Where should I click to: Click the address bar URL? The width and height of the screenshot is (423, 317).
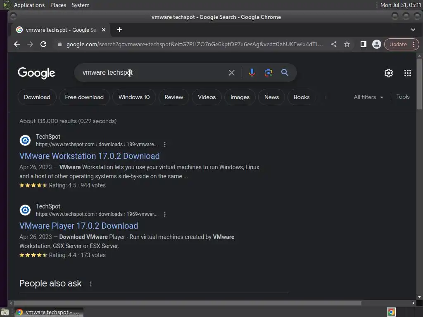tap(195, 44)
